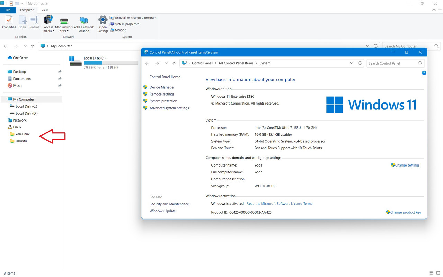Open recent locations dropdown in Control Panel

166,63
